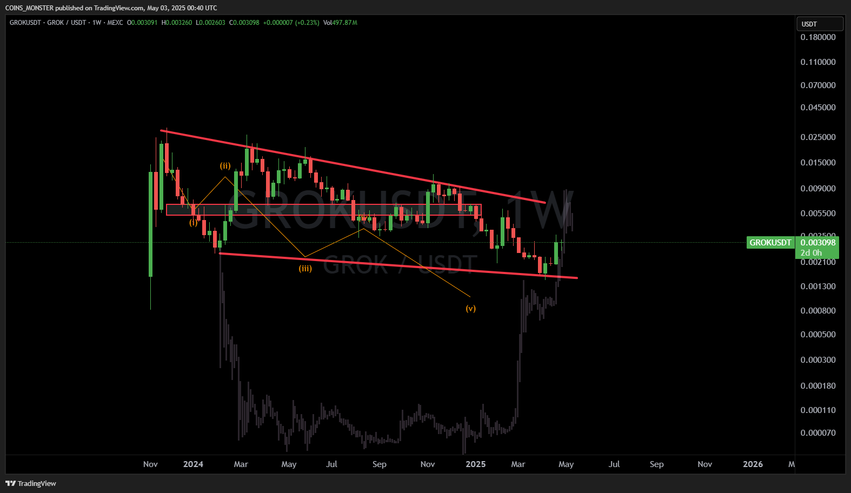Click the +0.000007 (+0.23%) change value
This screenshot has width=851, height=493.
(291, 23)
